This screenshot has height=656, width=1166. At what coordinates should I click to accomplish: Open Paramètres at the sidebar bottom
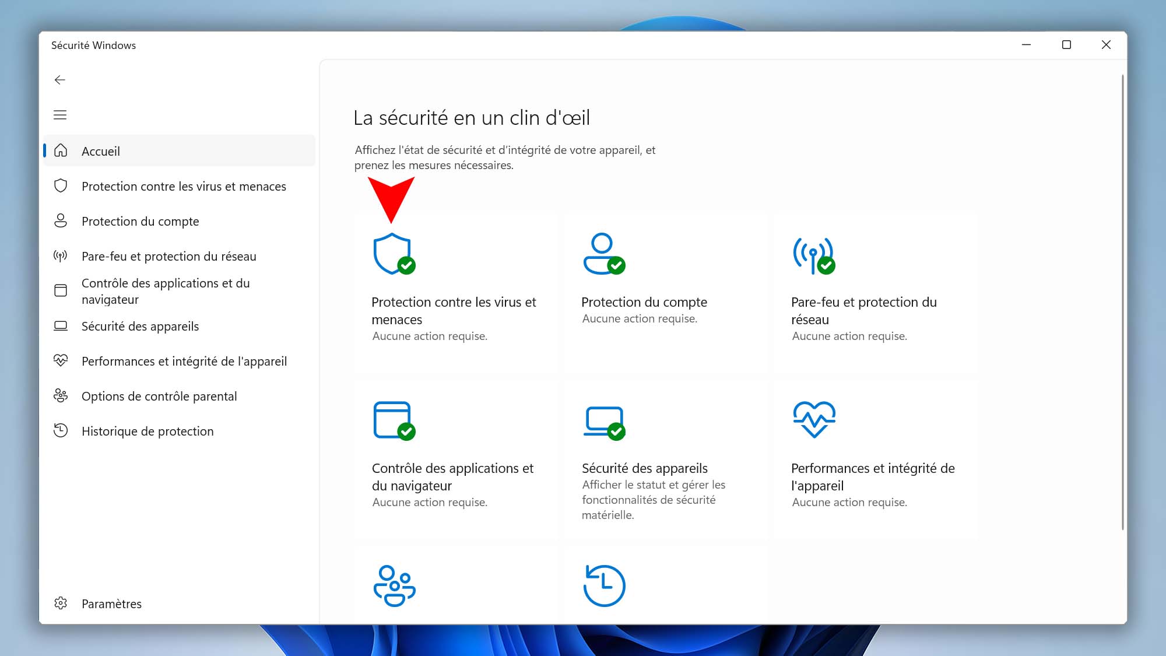click(180, 604)
